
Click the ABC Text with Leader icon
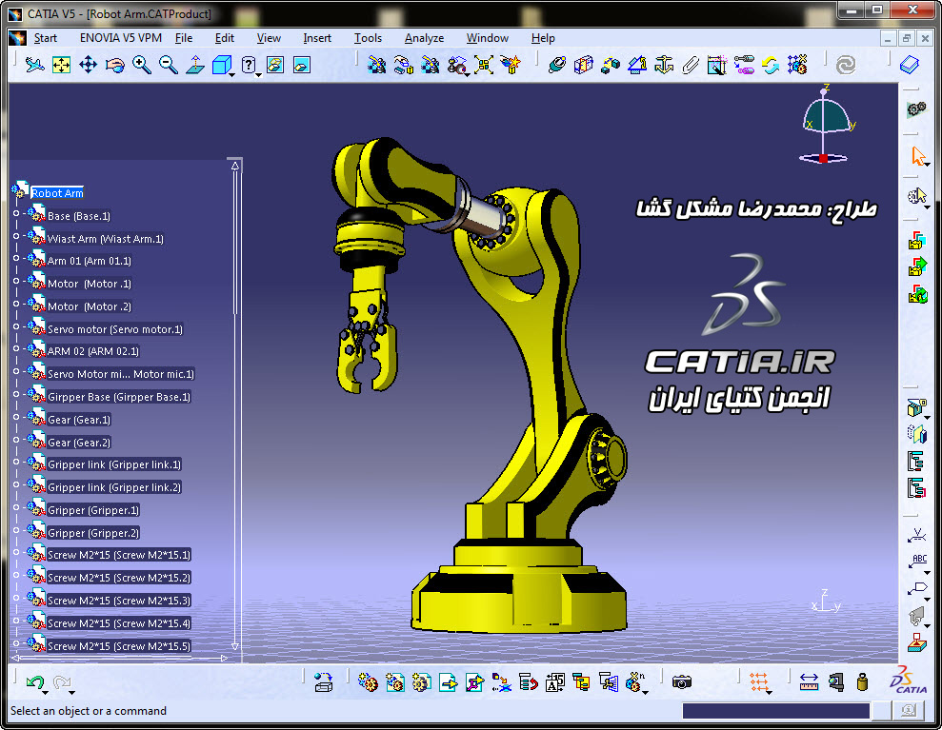tap(917, 562)
